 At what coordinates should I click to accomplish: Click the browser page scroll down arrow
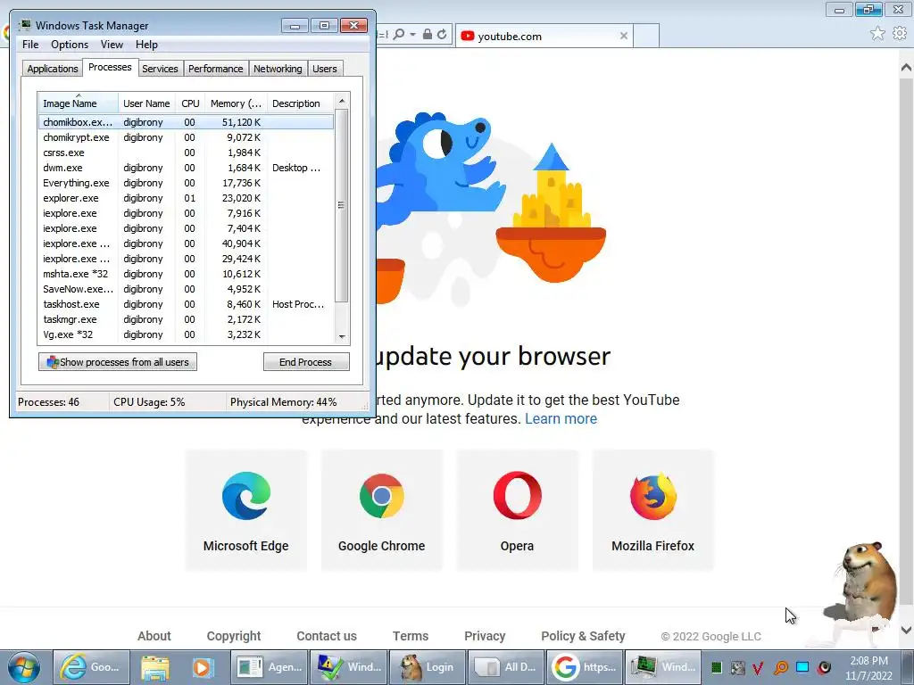(906, 630)
